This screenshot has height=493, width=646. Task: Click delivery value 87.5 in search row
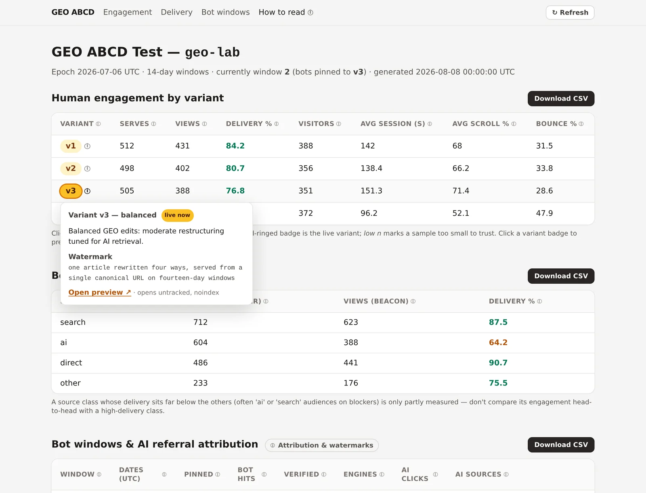(498, 322)
